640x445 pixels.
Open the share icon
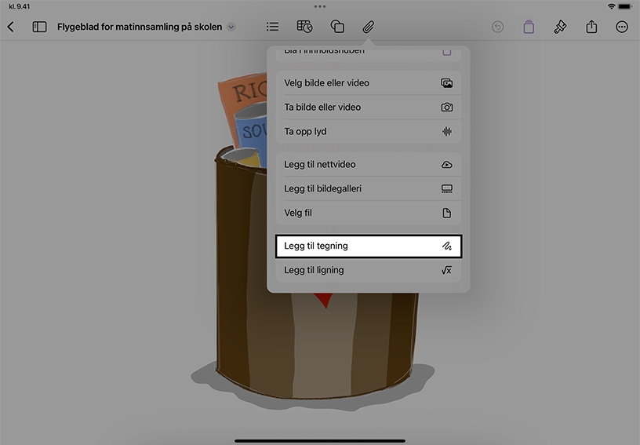pos(591,27)
